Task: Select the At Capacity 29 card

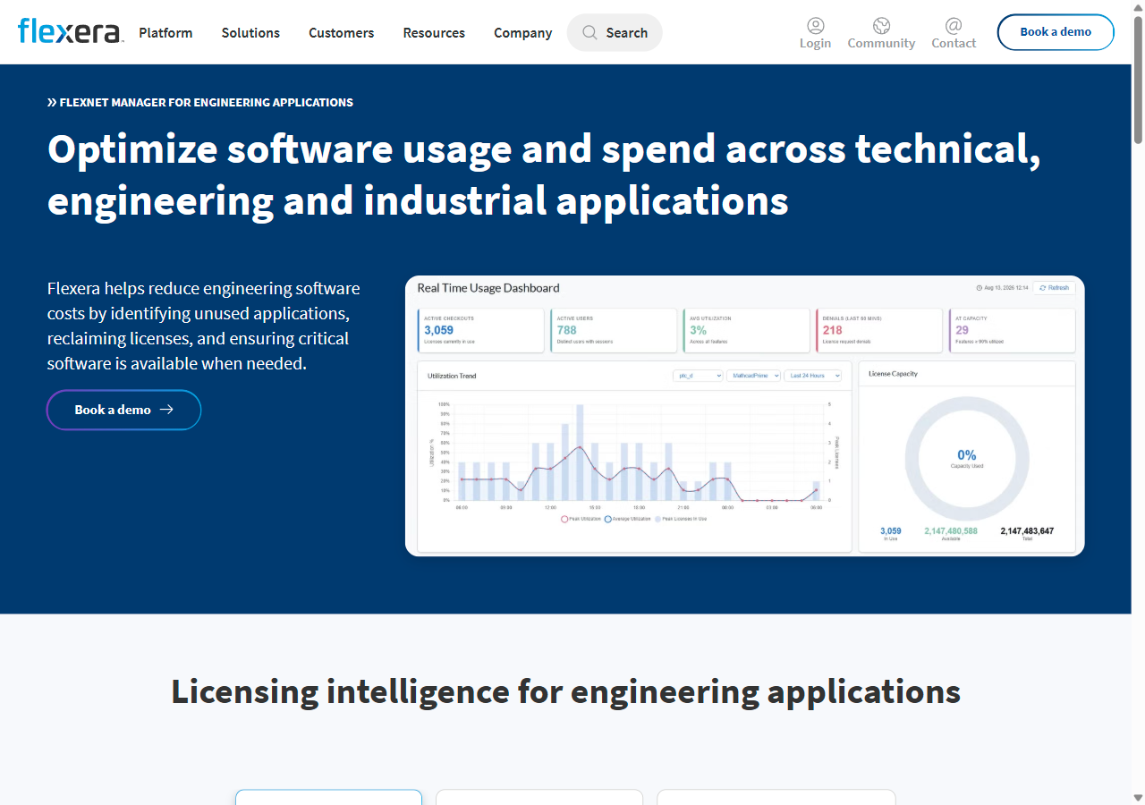Action: (x=1012, y=331)
